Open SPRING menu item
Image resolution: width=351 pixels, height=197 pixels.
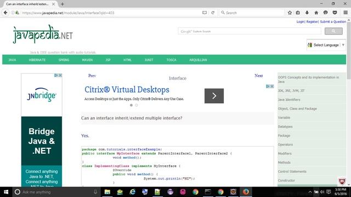pyautogui.click(x=64, y=60)
